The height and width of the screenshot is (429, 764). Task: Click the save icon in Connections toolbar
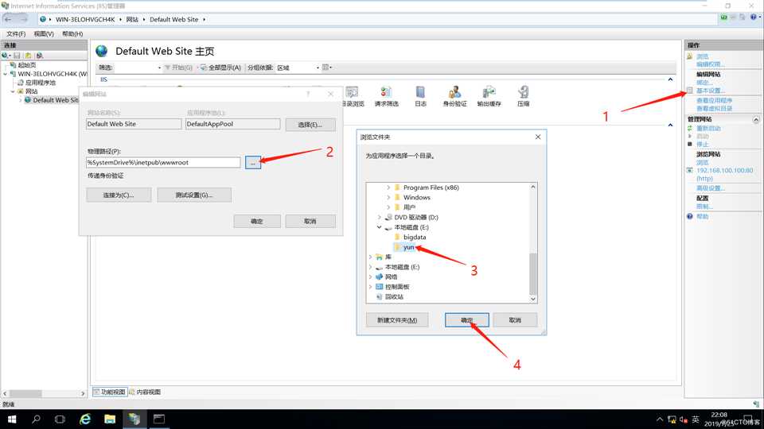17,56
